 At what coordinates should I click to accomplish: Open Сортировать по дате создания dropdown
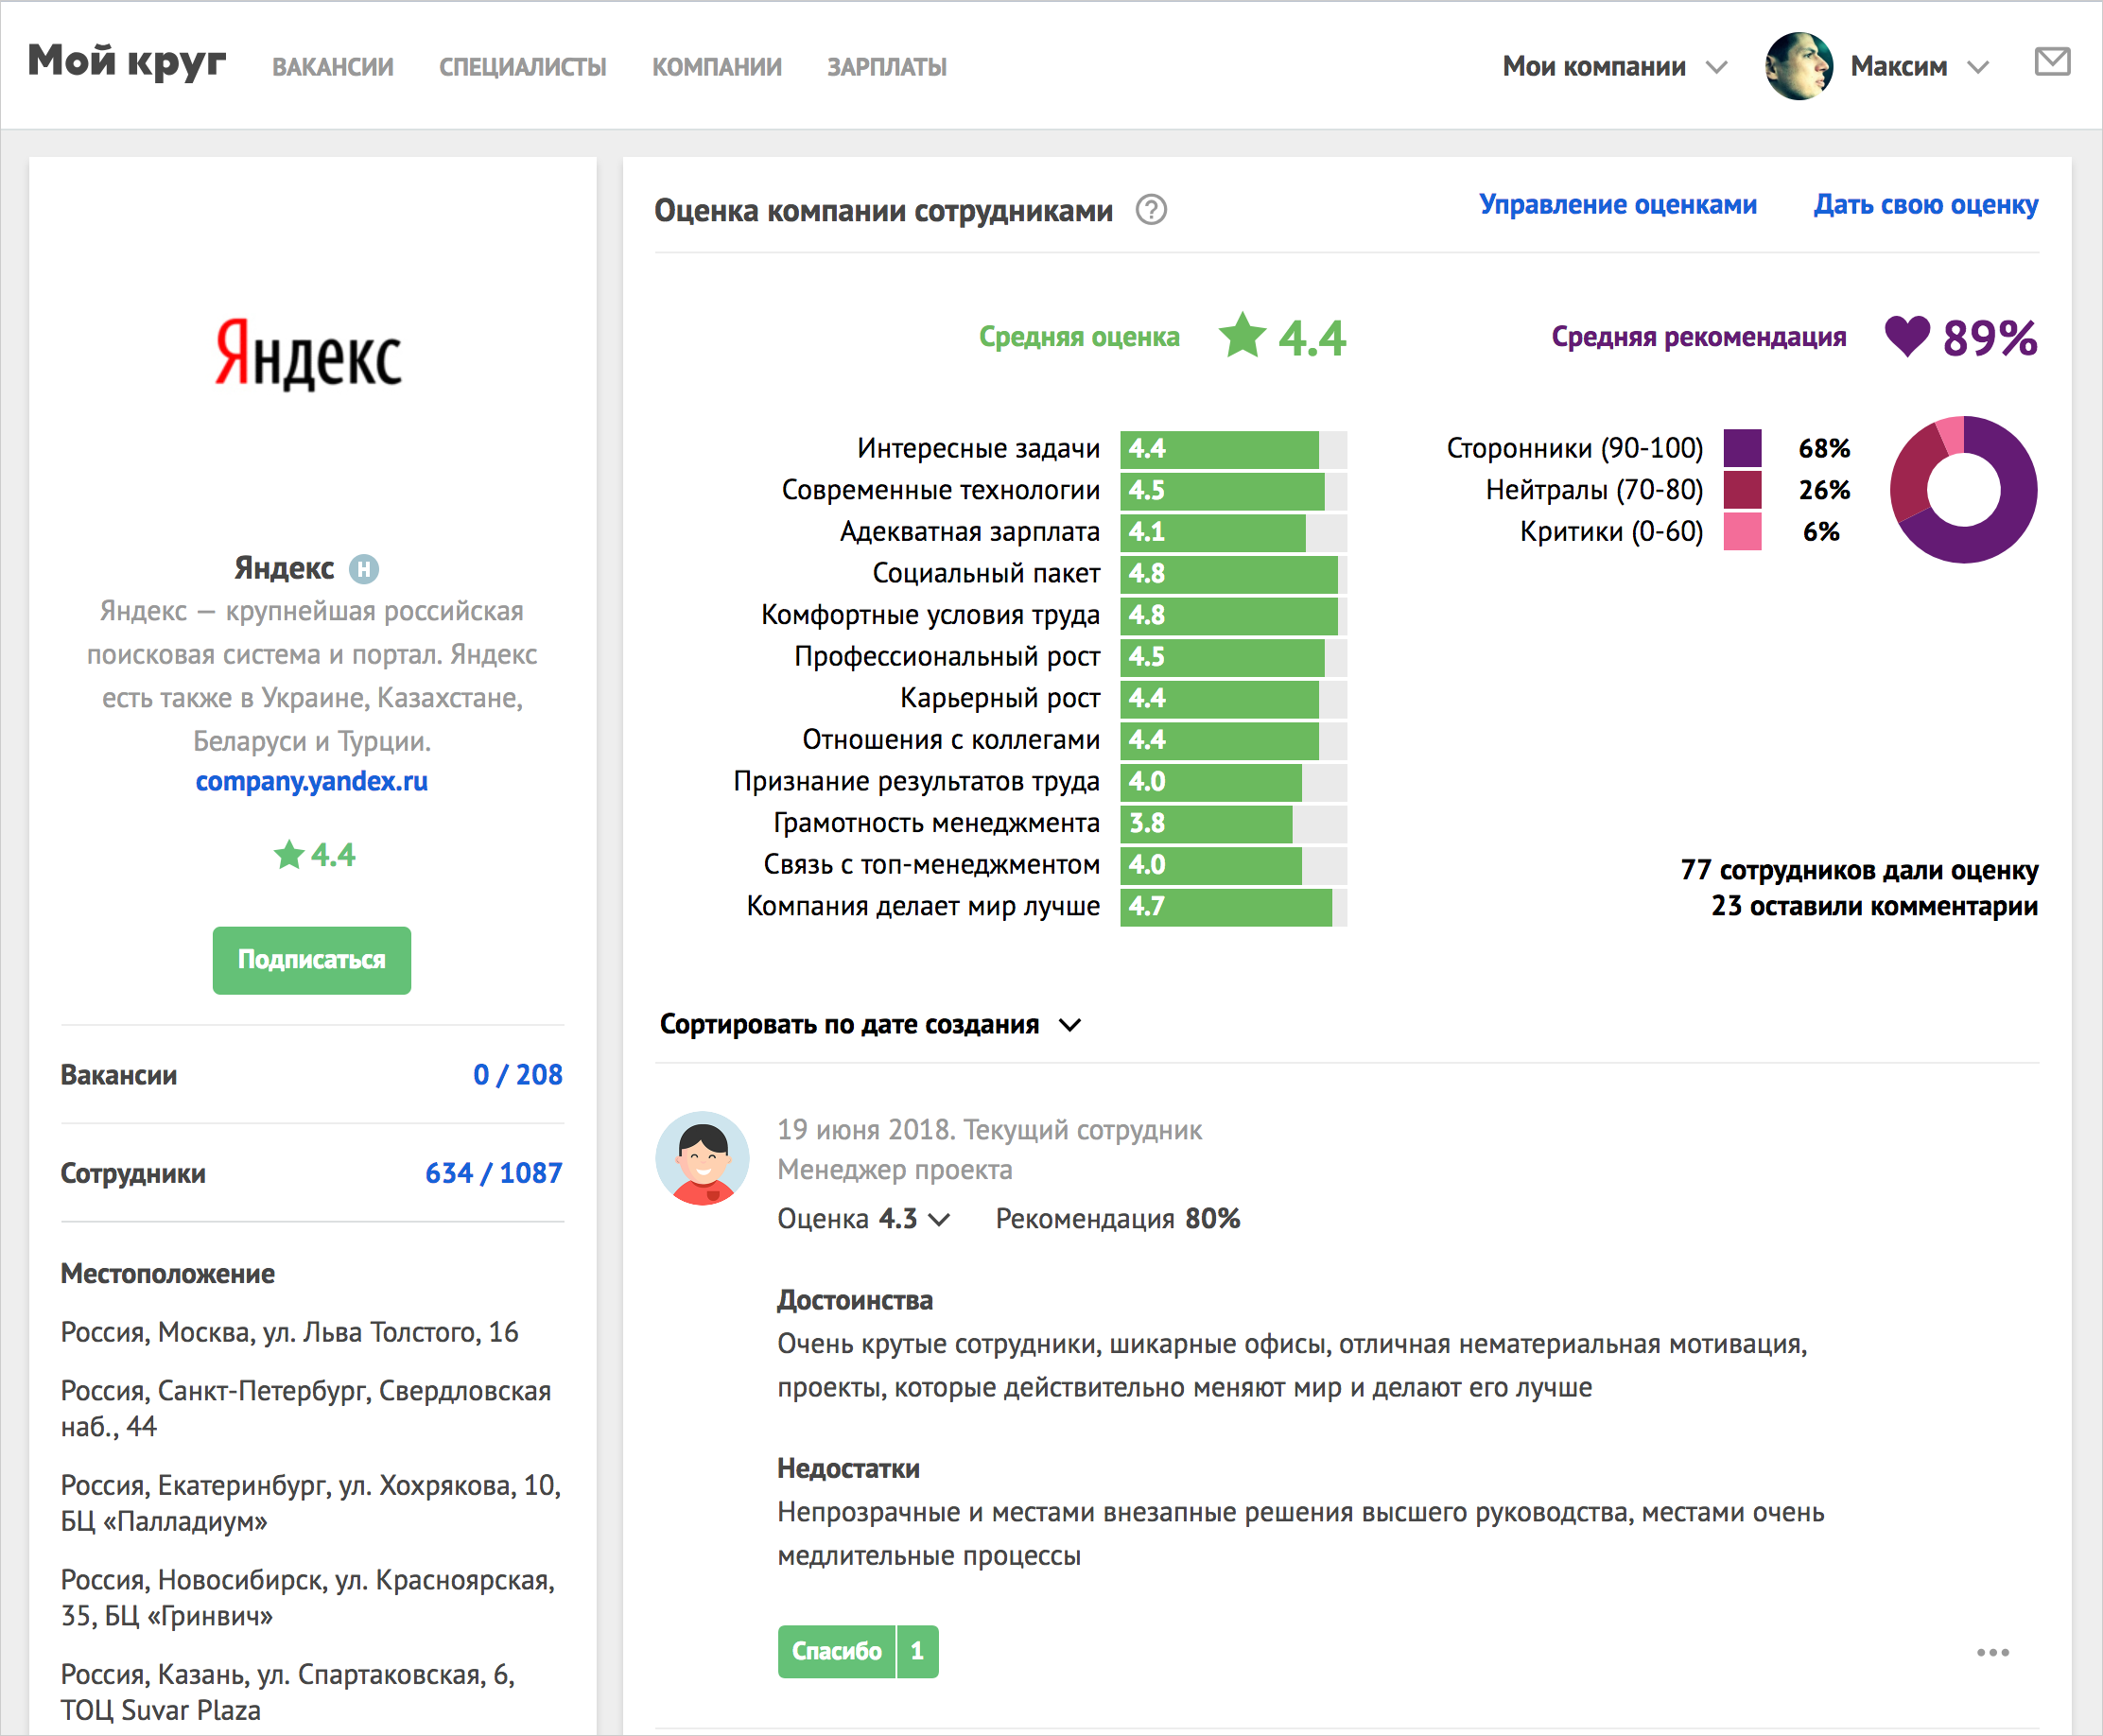click(870, 1025)
